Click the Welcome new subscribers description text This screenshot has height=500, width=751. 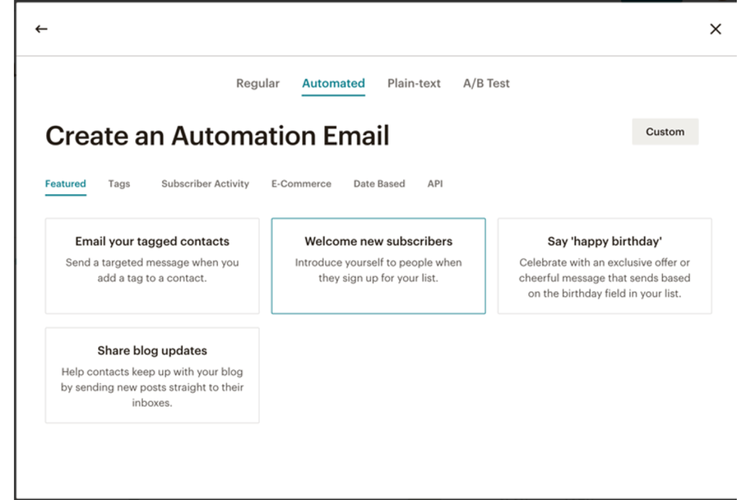pos(378,270)
